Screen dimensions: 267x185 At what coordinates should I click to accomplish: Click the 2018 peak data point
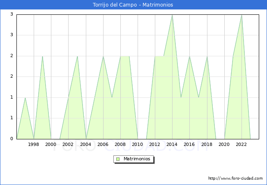tap(207, 56)
